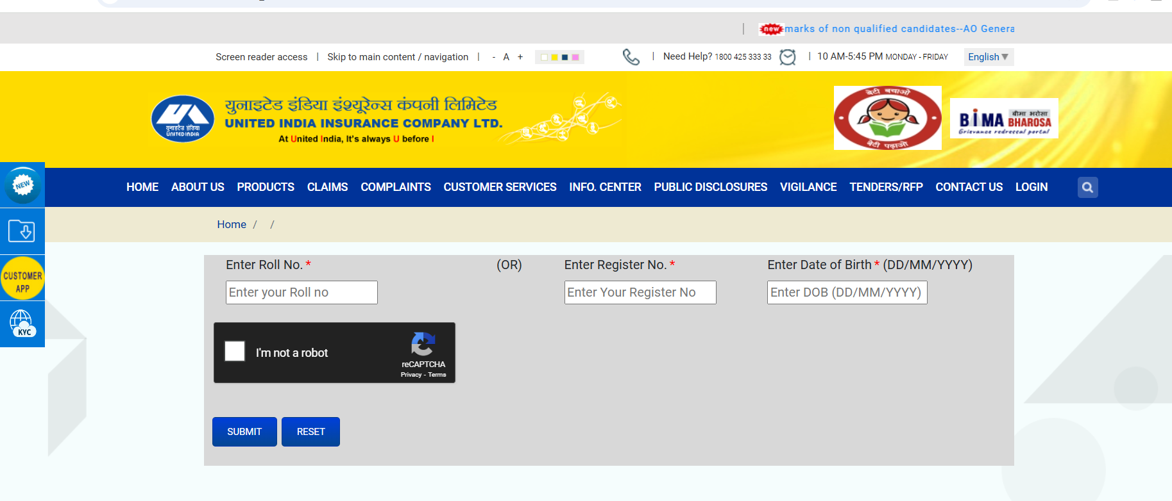This screenshot has height=501, width=1172.
Task: Select the pink color theme swatch
Action: [575, 57]
